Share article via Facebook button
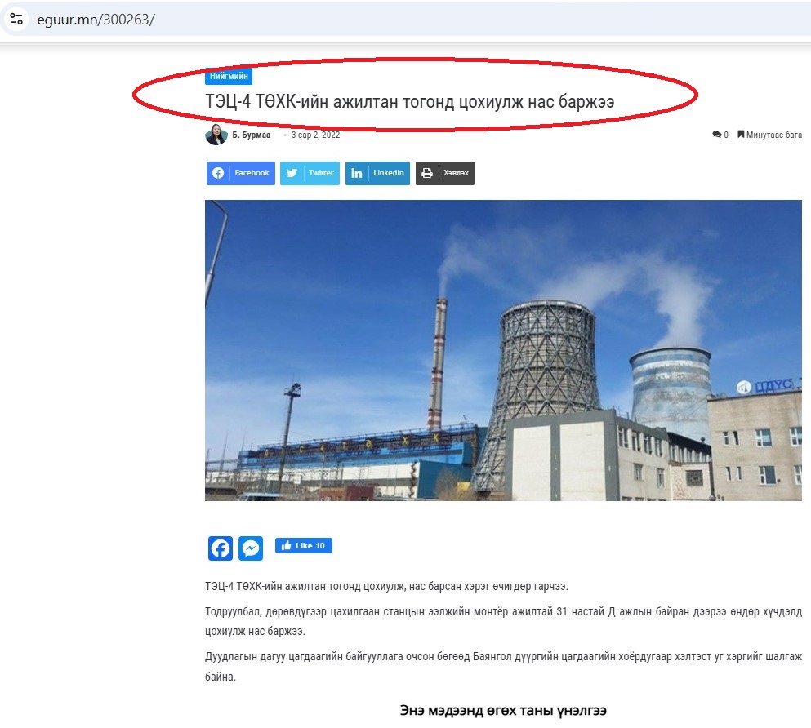 coord(241,173)
